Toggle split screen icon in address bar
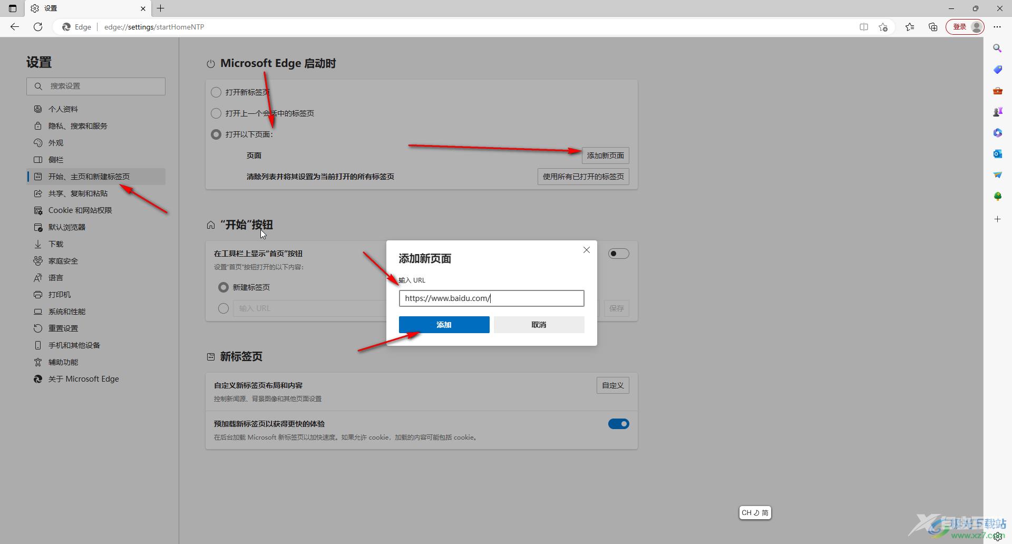This screenshot has height=544, width=1012. (x=863, y=27)
